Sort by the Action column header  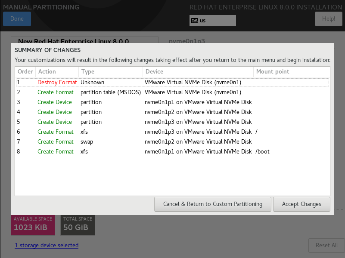pyautogui.click(x=57, y=71)
